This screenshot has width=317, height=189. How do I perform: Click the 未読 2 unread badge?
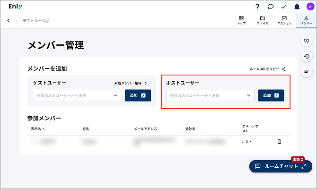[298, 159]
